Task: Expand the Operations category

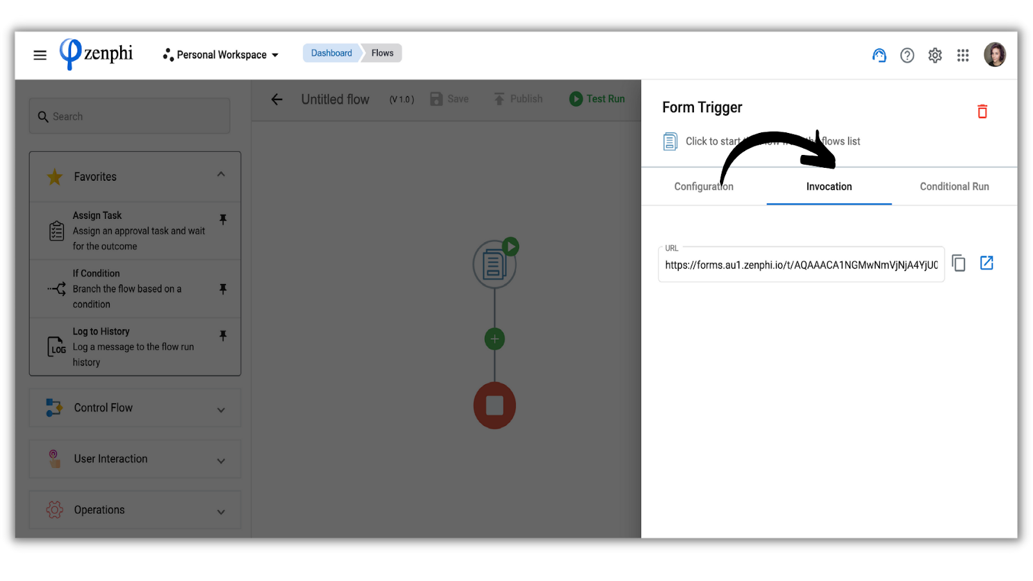Action: tap(135, 510)
